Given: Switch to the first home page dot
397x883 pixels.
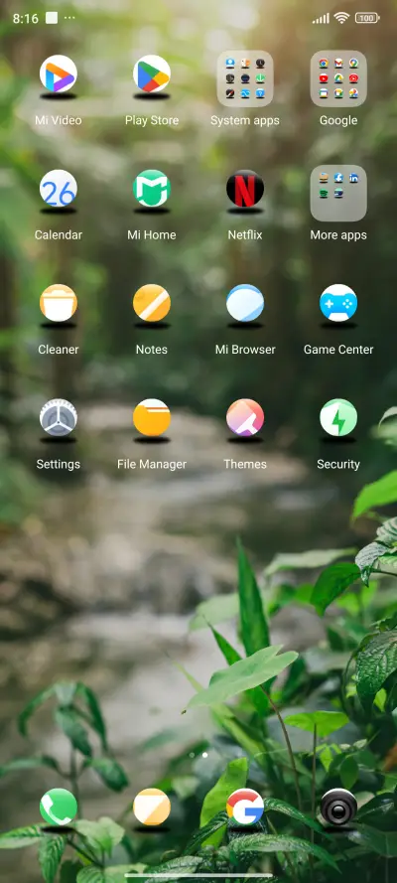Looking at the screenshot, I should [x=192, y=755].
